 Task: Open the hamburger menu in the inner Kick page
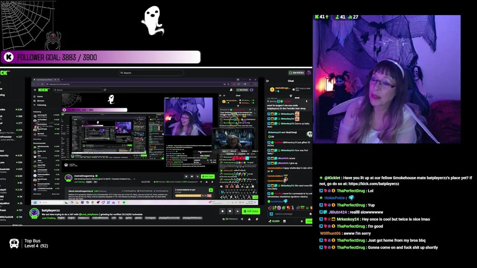tap(35, 90)
